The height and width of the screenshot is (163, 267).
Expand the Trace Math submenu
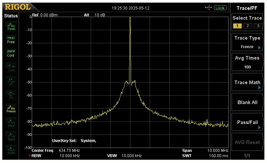point(247,83)
